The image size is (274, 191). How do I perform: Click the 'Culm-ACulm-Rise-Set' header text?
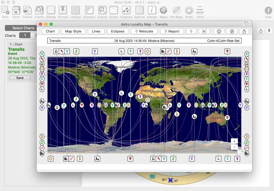coord(223,41)
